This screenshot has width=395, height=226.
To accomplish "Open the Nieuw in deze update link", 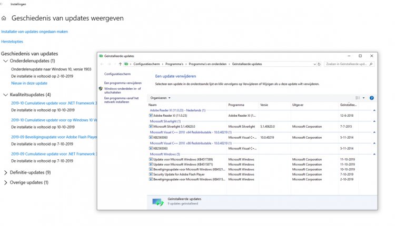I will pyautogui.click(x=29, y=83).
